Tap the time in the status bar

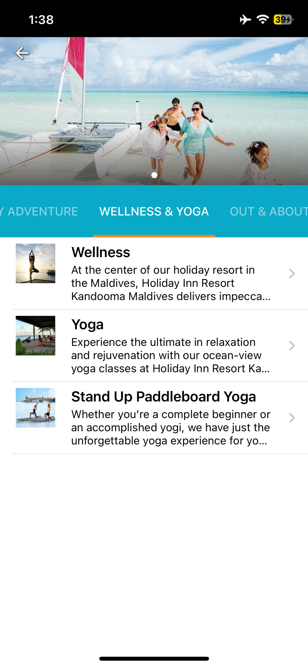pos(41,20)
